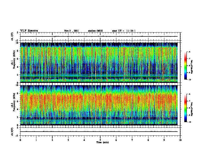Click the "6" kHz tick on ch.1 axis
The image size is (203, 157).
click(x=18, y=59)
